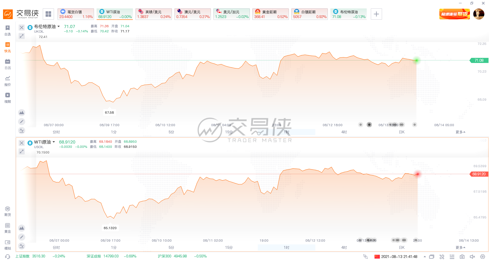Open the 日历 calendar sidebar icon
The image size is (489, 260).
8,64
